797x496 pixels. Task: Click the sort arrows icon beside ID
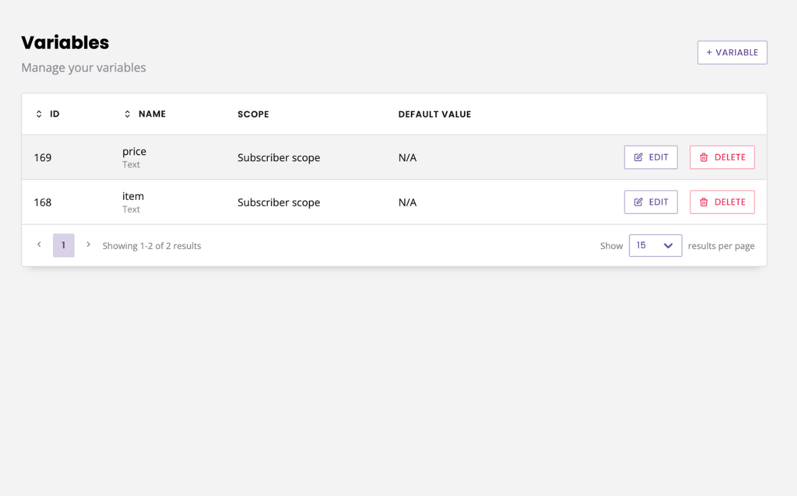point(39,115)
